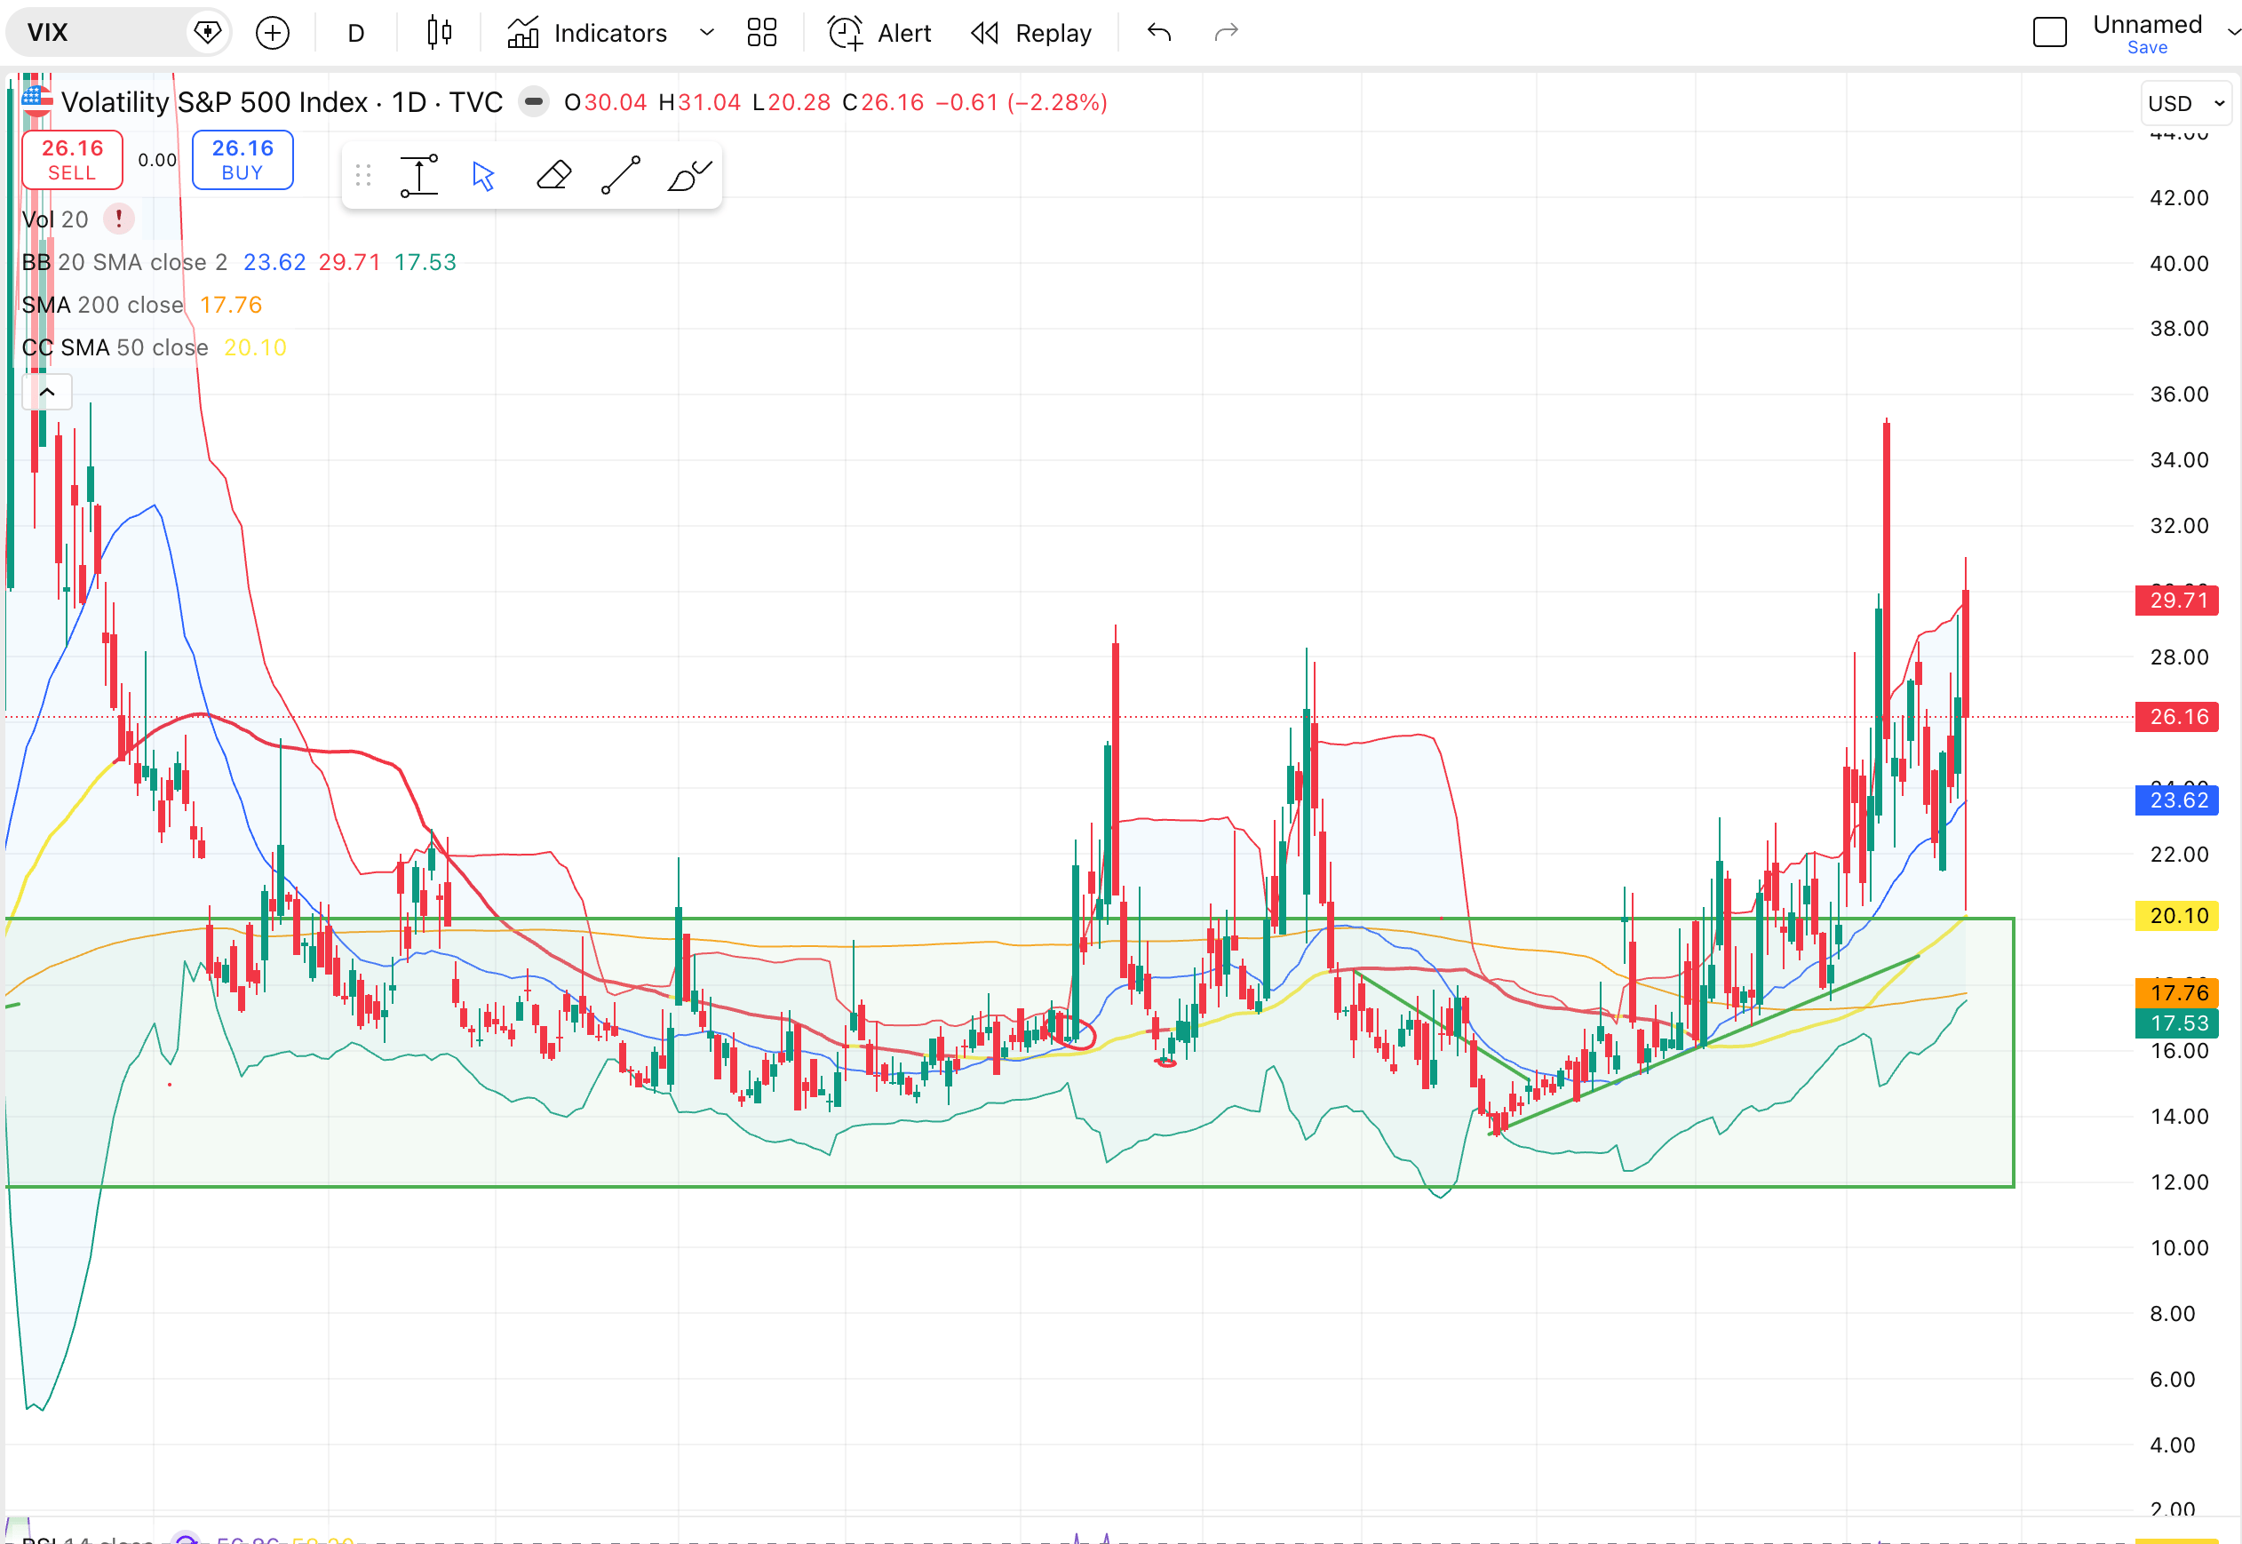
Task: Select the trend line drawing tool
Action: tap(621, 175)
